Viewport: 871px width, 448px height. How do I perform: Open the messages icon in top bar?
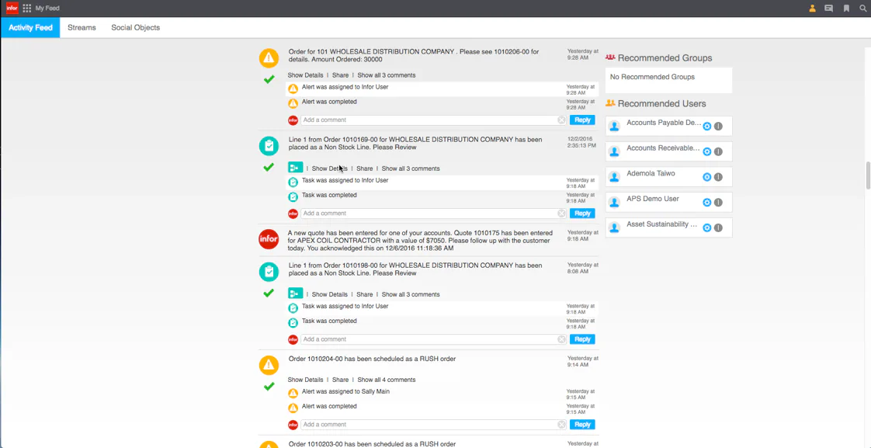click(828, 8)
